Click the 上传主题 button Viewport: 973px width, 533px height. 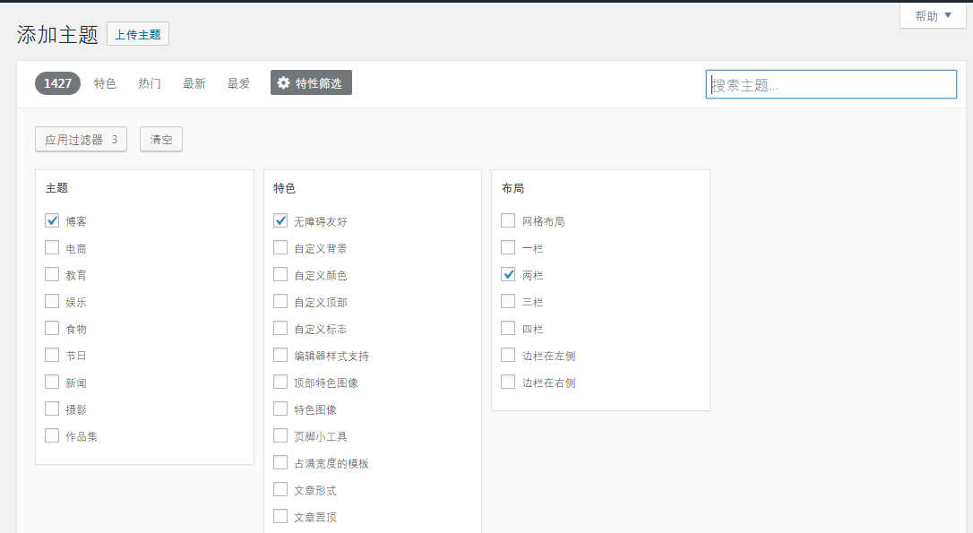137,33
